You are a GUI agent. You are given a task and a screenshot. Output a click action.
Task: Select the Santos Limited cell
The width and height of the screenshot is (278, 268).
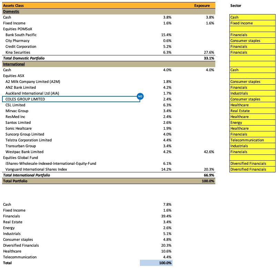point(18,122)
